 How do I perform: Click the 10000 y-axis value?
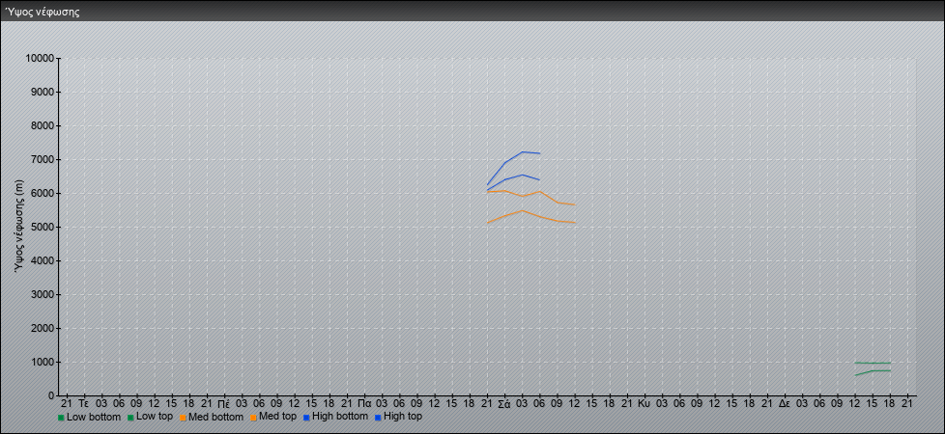[x=40, y=59]
